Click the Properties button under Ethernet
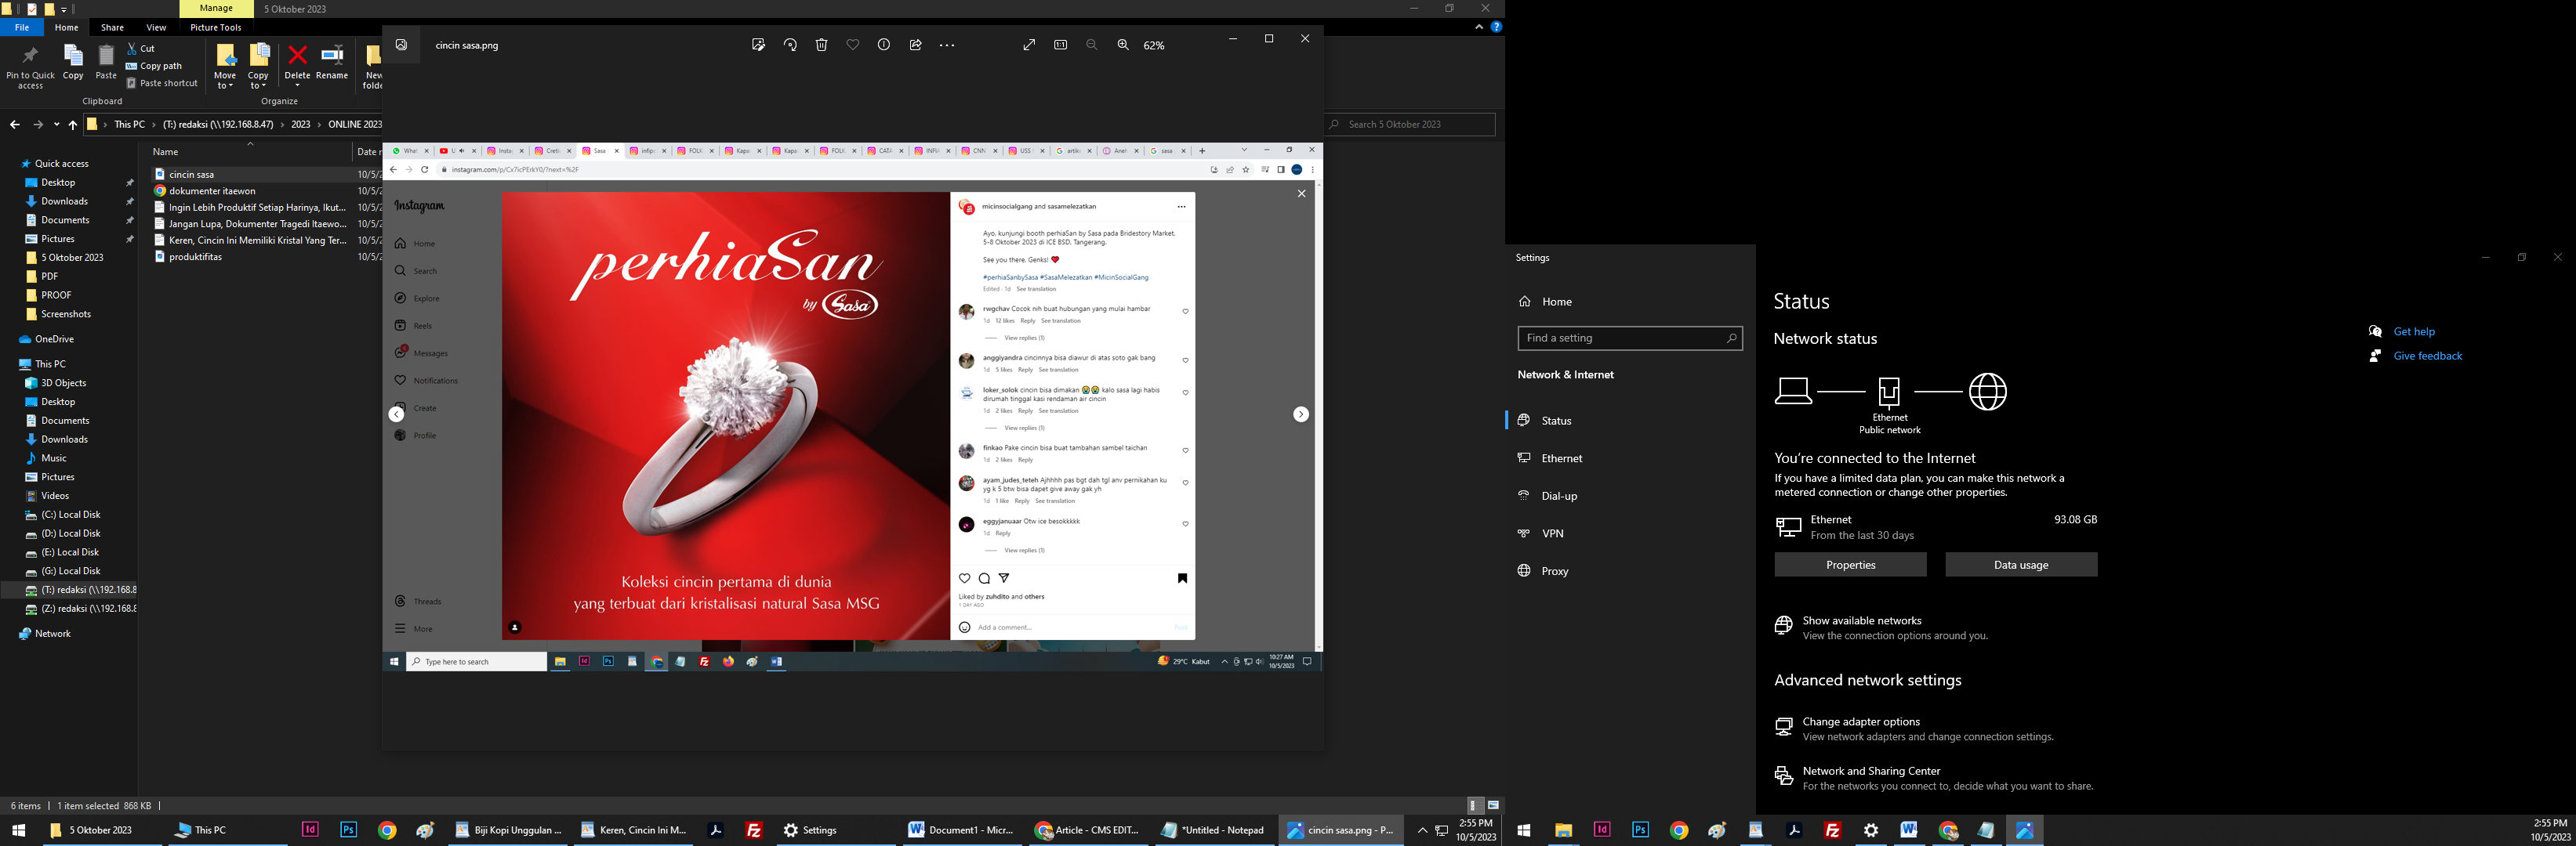 click(x=1850, y=566)
